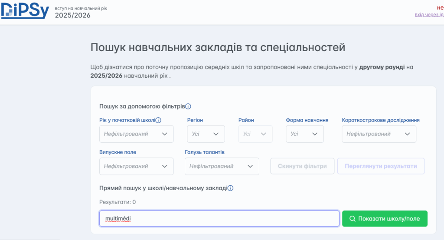This screenshot has height=240, width=444.
Task: Click chevron arrow in Галузь талантів box
Action: 250,166
